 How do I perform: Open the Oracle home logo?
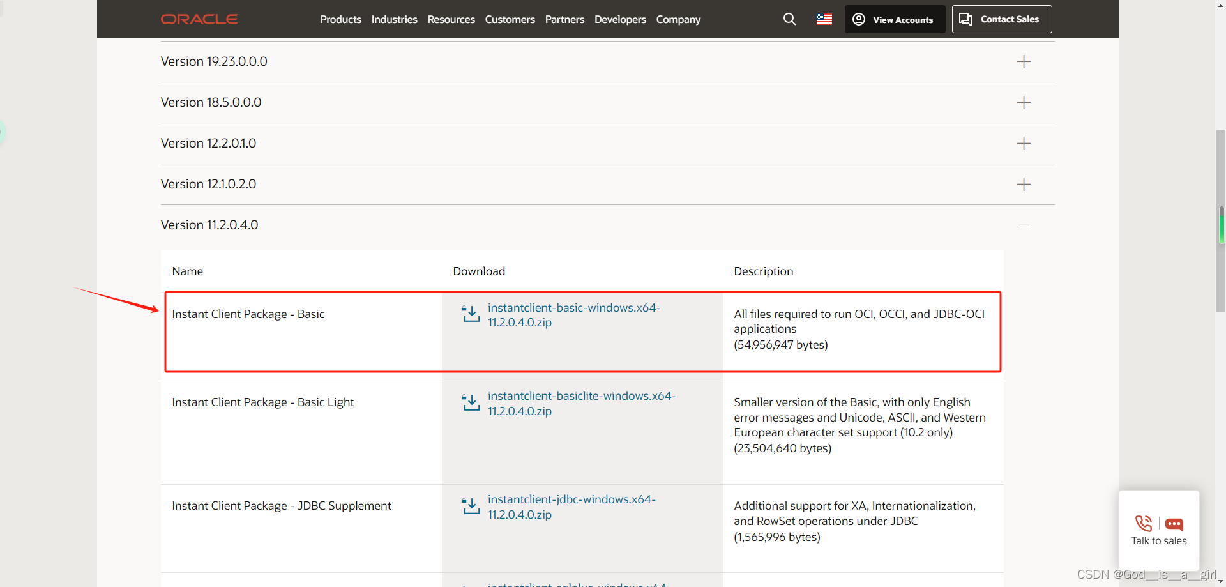(x=199, y=19)
